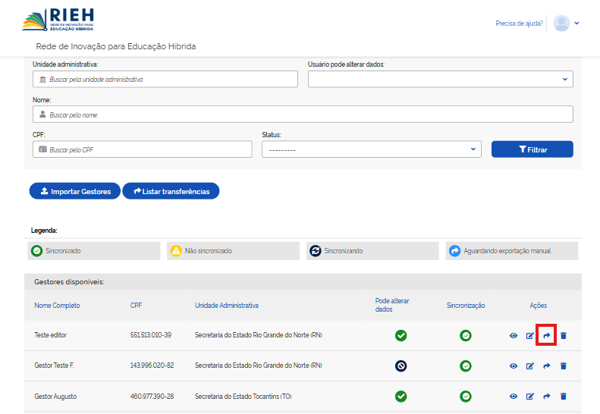
Task: Click blocked icon for Gestor Teste F.
Action: [401, 365]
